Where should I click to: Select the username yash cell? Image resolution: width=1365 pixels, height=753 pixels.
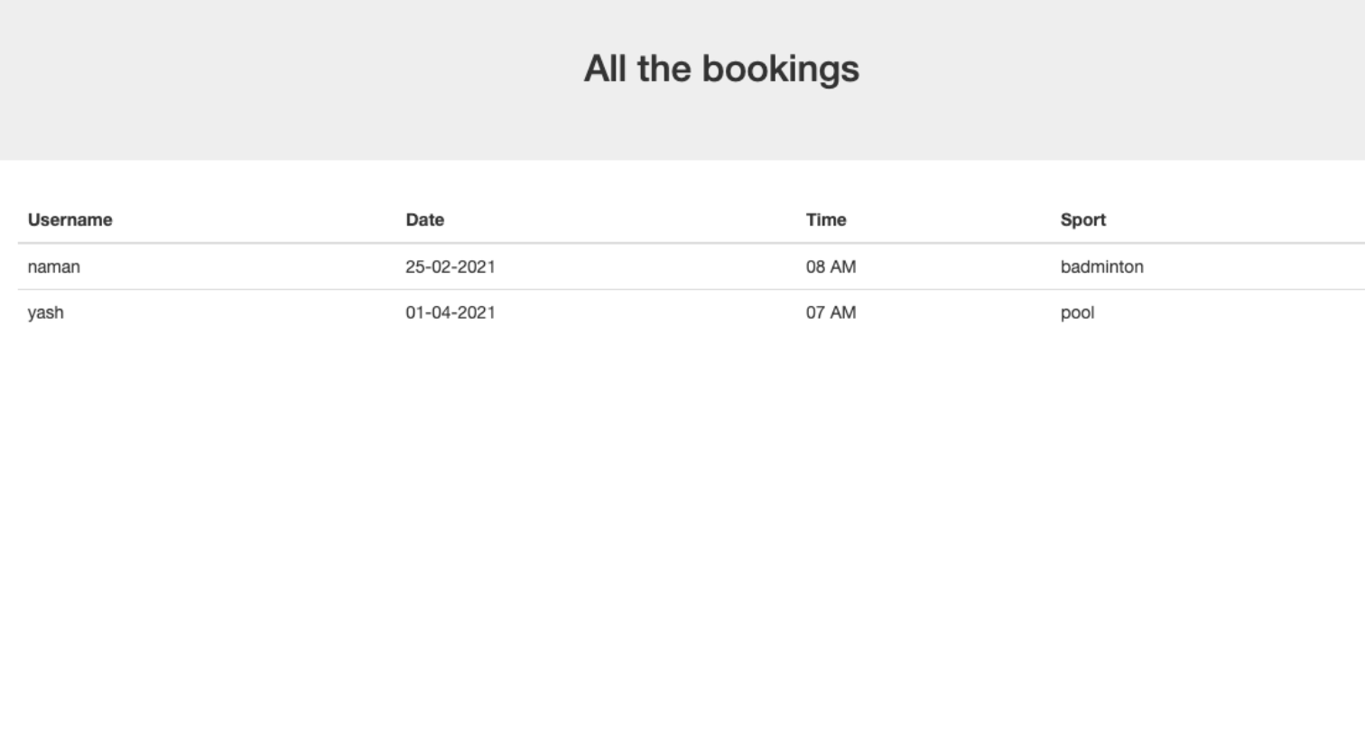point(45,313)
